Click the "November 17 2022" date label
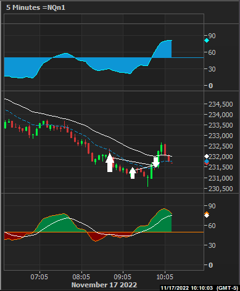The height and width of the screenshot is (291, 240). 104,285
